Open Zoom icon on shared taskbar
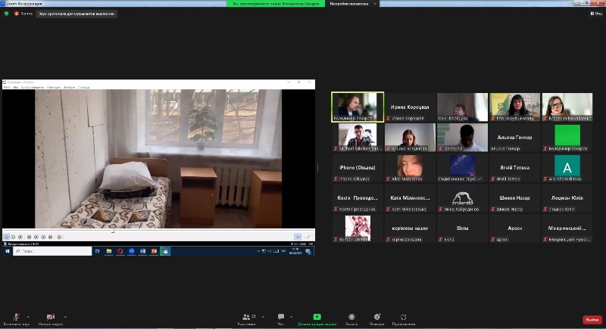The height and width of the screenshot is (329, 606). click(x=131, y=251)
